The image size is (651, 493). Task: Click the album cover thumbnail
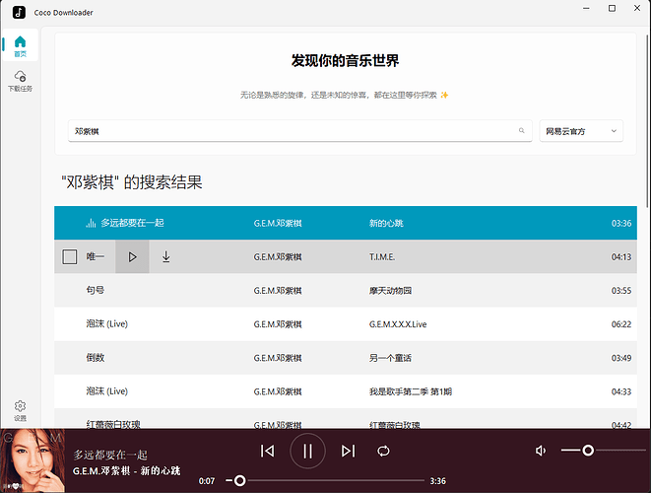click(x=33, y=460)
